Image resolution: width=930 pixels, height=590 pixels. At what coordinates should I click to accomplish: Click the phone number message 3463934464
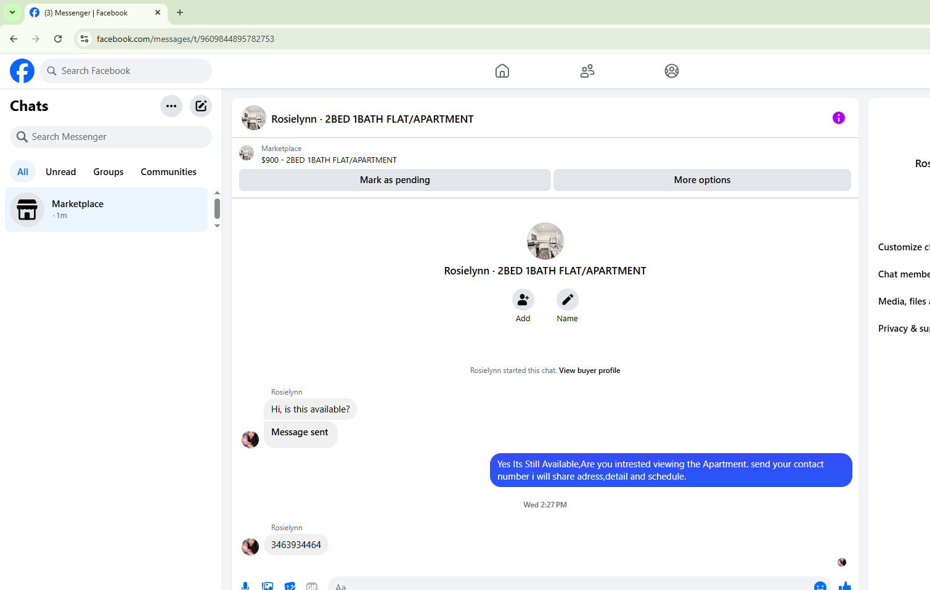click(x=296, y=545)
